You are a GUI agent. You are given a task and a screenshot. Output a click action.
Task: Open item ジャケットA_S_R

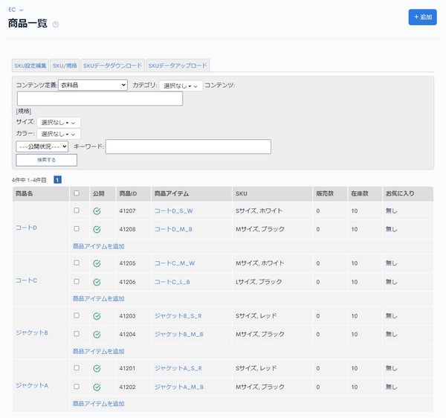[178, 368]
